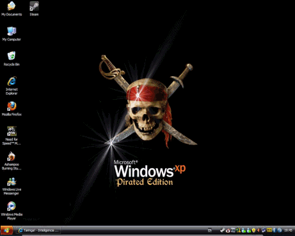Open the Ashampoo Burning Studio shortcut

tap(12, 161)
